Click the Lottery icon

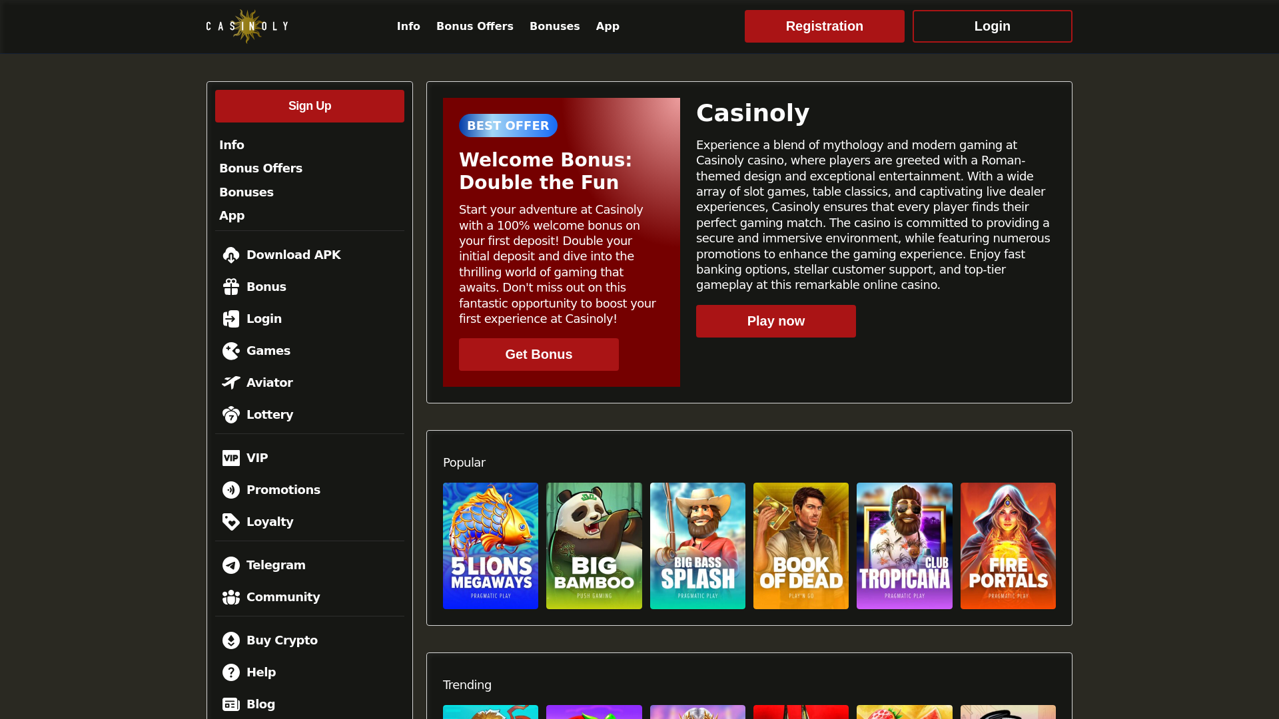[x=231, y=415]
